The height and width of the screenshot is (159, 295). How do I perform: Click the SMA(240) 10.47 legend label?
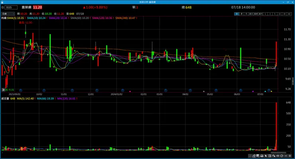click(125, 18)
